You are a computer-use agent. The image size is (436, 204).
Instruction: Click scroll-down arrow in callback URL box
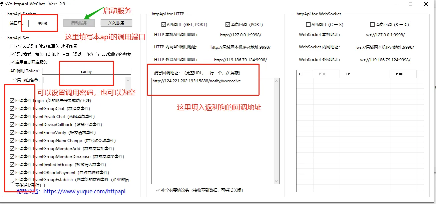click(x=276, y=181)
